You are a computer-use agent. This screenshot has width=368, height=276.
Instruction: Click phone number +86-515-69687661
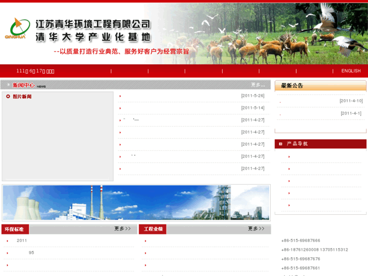pyautogui.click(x=301, y=268)
